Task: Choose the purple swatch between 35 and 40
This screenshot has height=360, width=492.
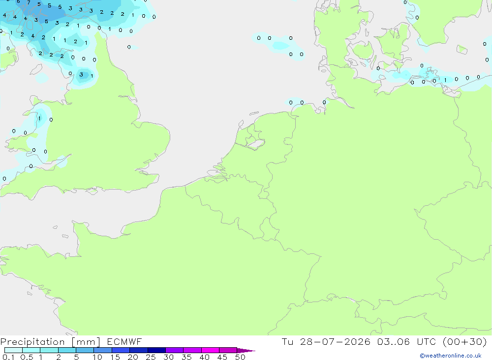Action: coord(192,350)
